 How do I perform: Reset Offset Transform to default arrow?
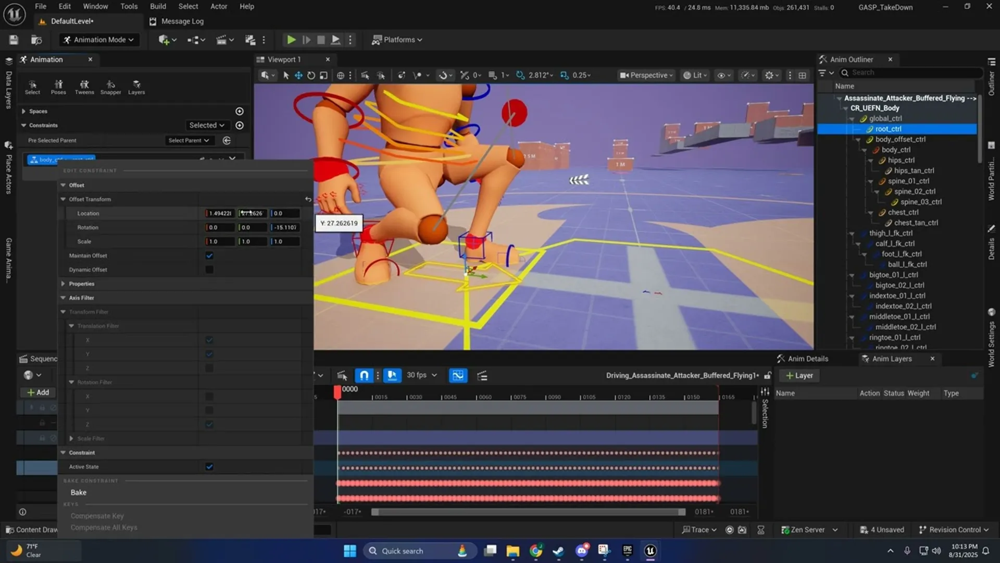click(308, 199)
